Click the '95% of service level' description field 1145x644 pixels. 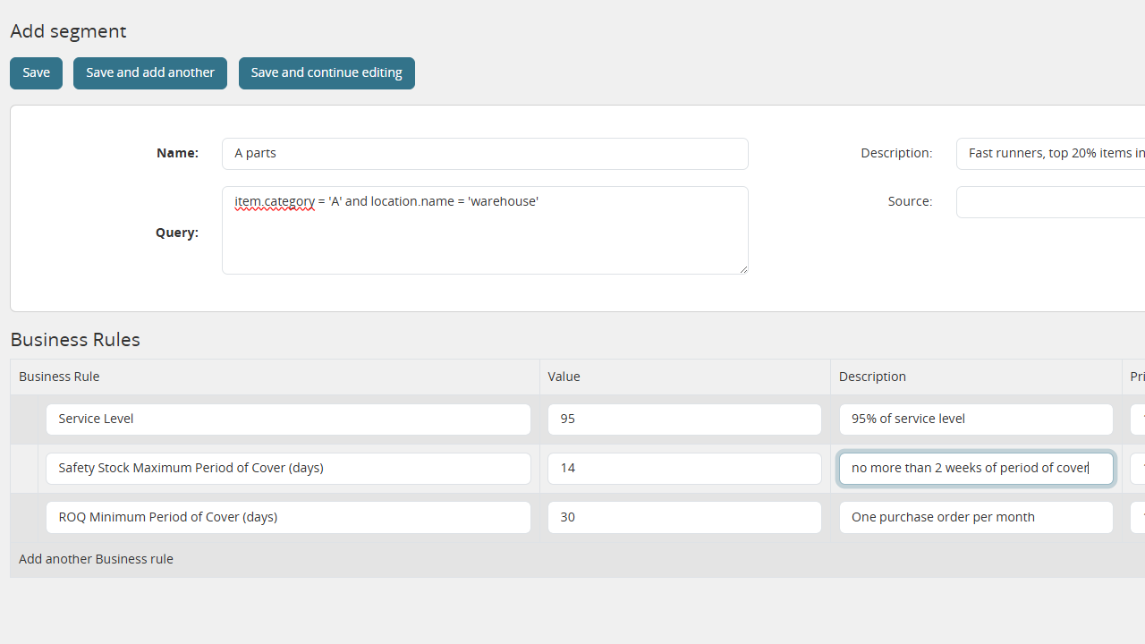976,419
